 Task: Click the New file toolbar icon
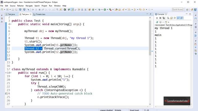pyautogui.click(x=2, y=10)
